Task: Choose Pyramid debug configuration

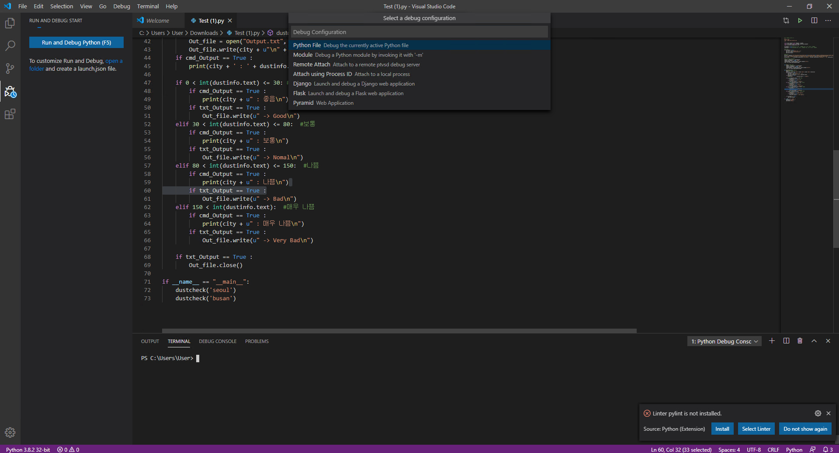Action: [419, 103]
